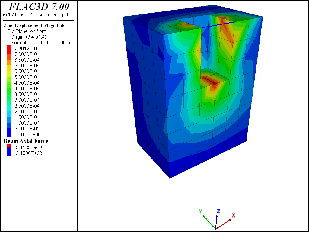The image size is (309, 232).
Task: Click the blue beam element atop the excavation
Action: [218, 25]
